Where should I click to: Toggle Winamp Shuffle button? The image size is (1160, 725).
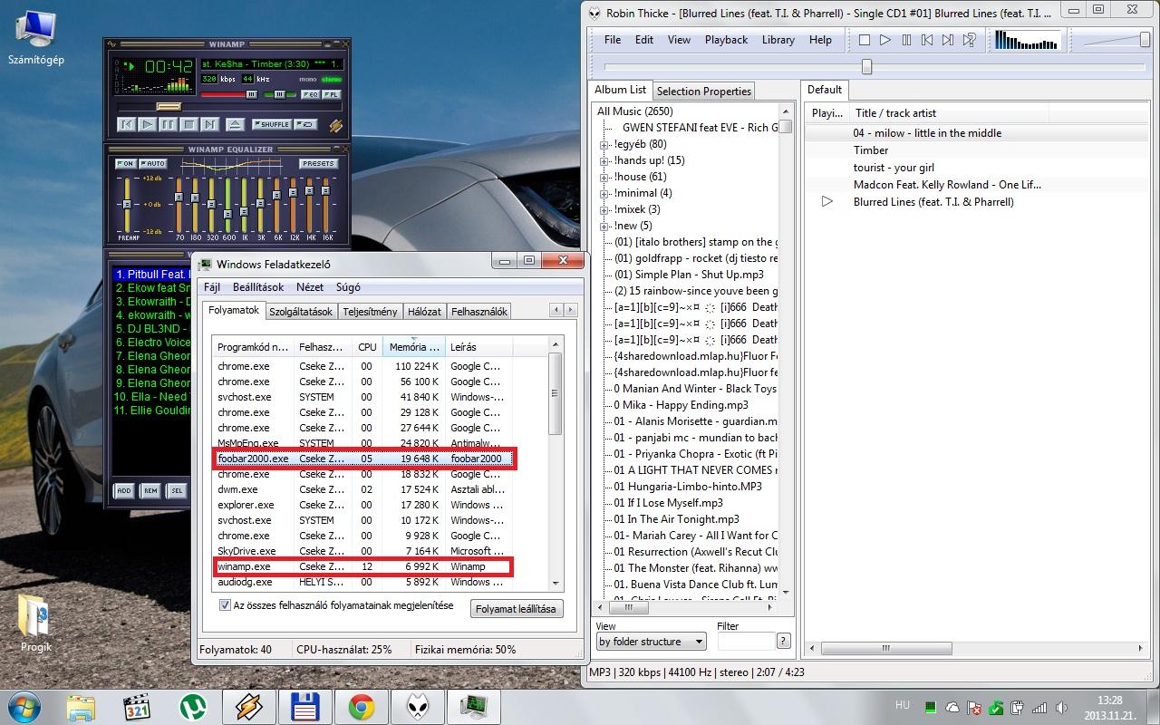point(272,124)
